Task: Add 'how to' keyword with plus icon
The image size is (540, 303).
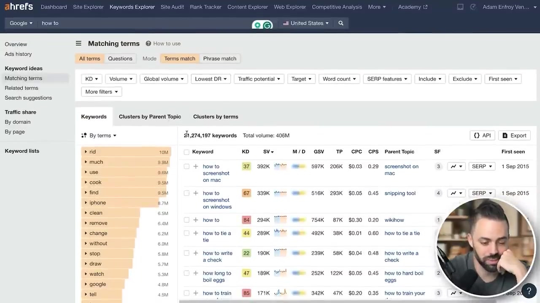Action: point(196,220)
